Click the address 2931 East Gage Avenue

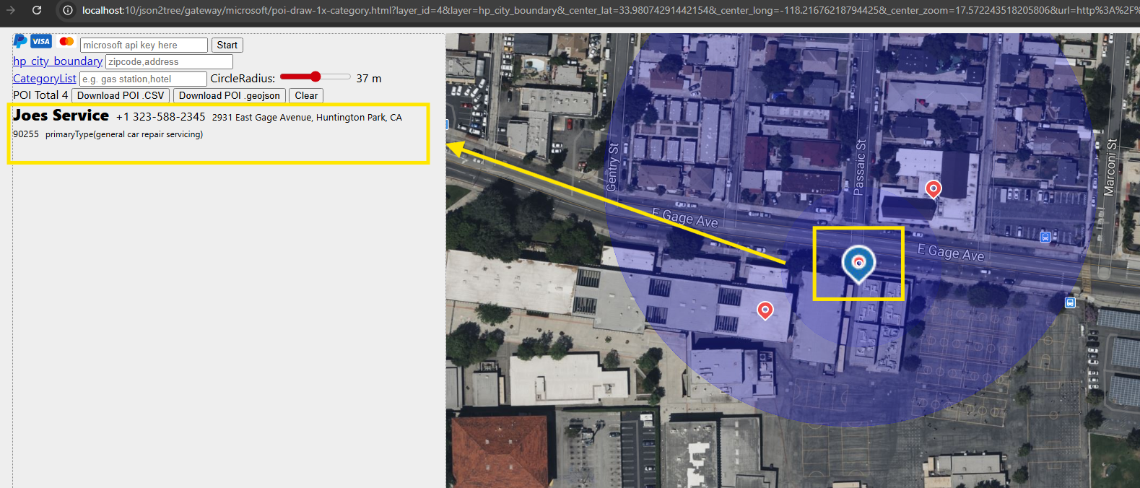pos(261,117)
